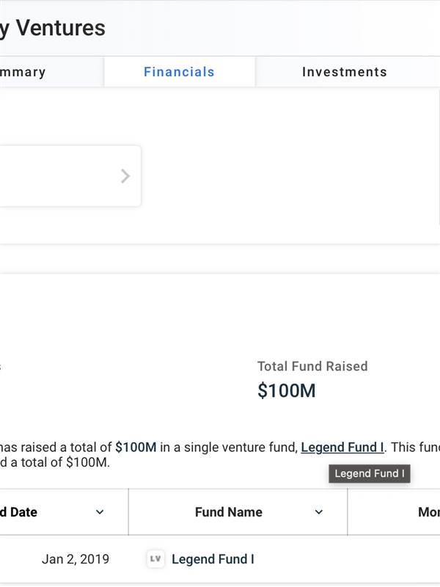Go to the Summary tab
Screen dimensions: 440x587
click(23, 71)
